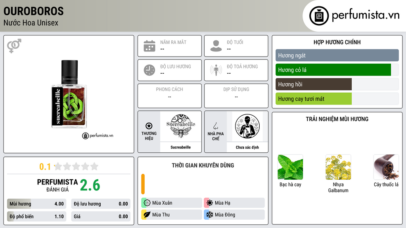Click the ĐỘ TUỔI label
Image resolution: width=406 pixels, height=228 pixels.
coord(235,42)
